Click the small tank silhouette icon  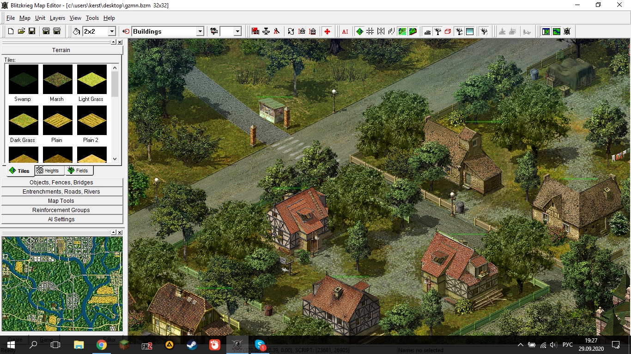click(427, 31)
